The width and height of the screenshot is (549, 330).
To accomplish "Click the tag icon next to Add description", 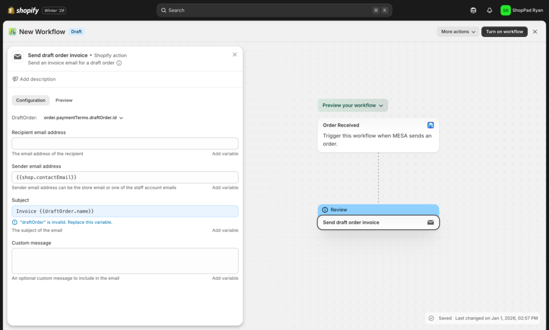I will [x=15, y=79].
